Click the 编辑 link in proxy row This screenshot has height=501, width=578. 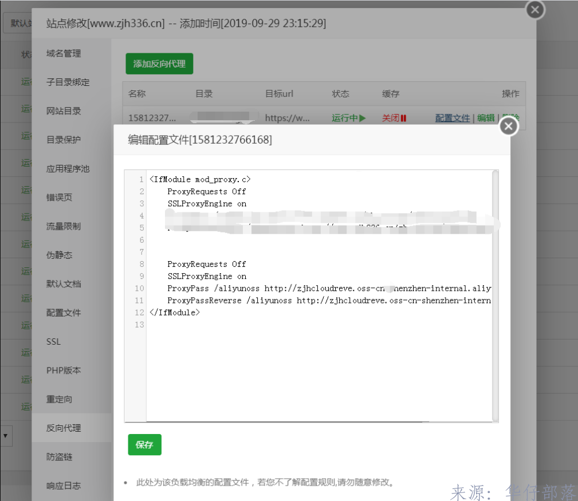click(x=486, y=118)
